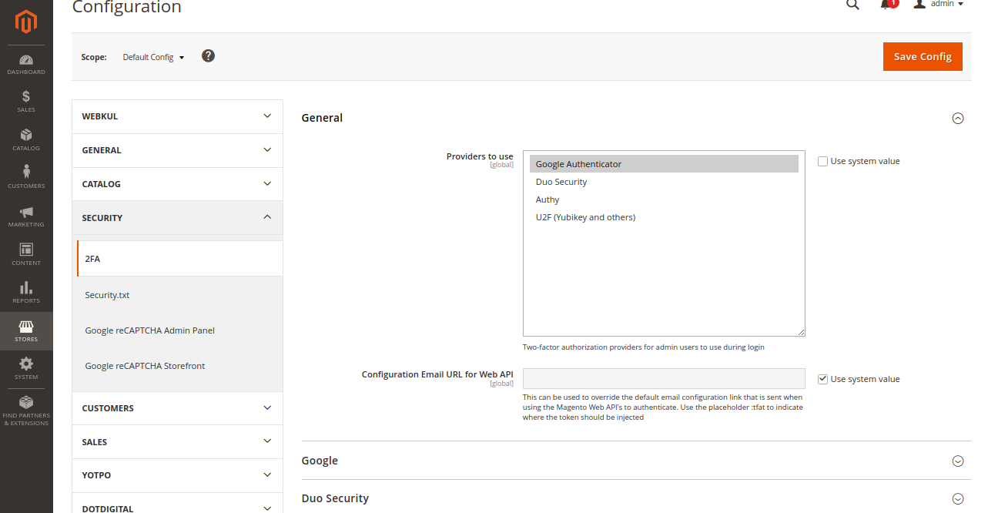
Task: Open the Scope Default Config dropdown
Action: click(x=152, y=56)
